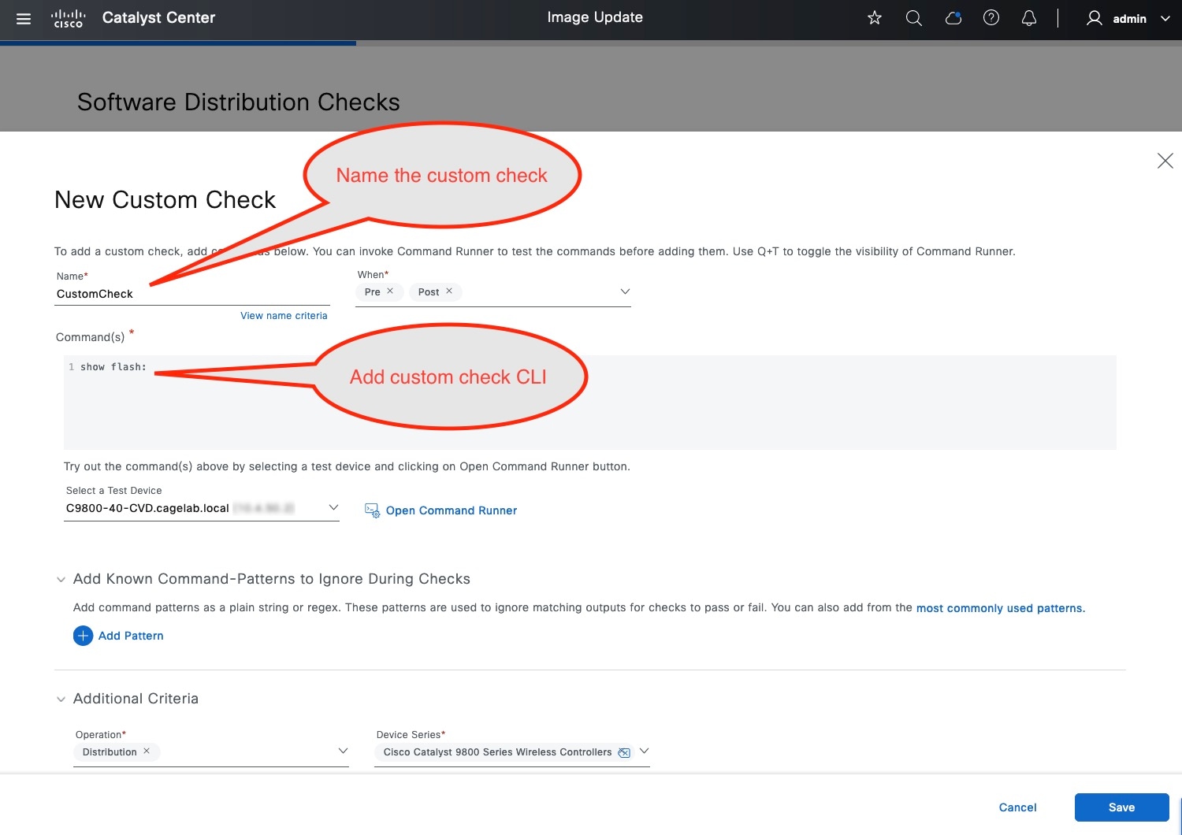The image size is (1182, 835).
Task: Open the search magnifier icon
Action: point(914,18)
